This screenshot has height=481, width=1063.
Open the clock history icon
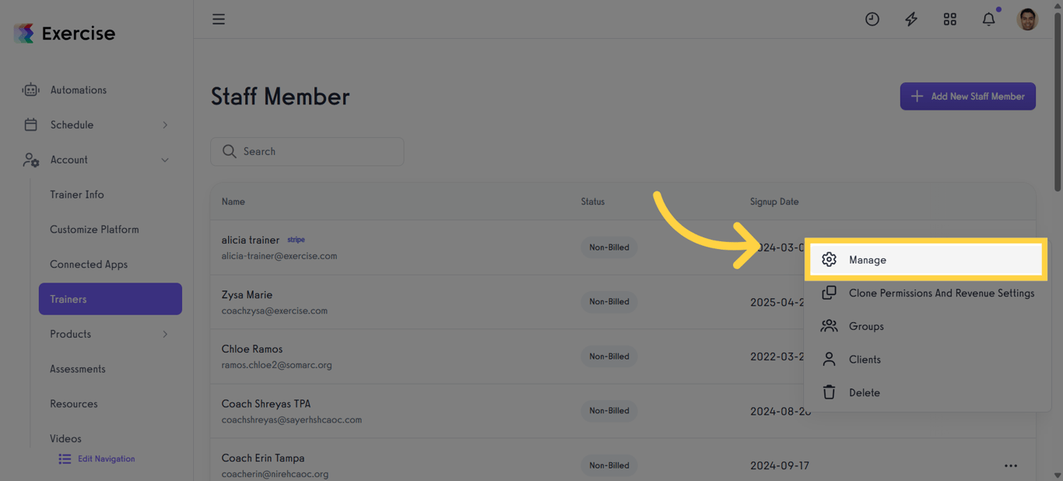click(x=872, y=19)
